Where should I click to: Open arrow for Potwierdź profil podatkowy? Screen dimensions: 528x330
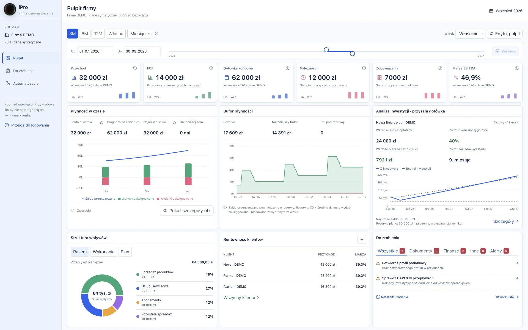(x=517, y=263)
